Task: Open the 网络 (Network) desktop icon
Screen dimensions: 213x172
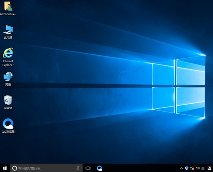Action: (8, 79)
